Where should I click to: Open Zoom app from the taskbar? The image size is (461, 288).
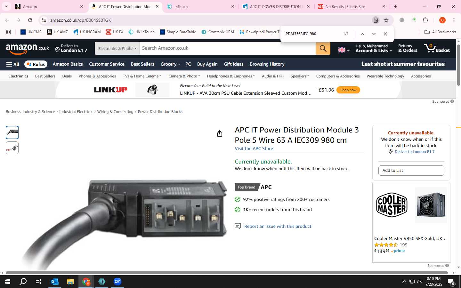(x=117, y=282)
